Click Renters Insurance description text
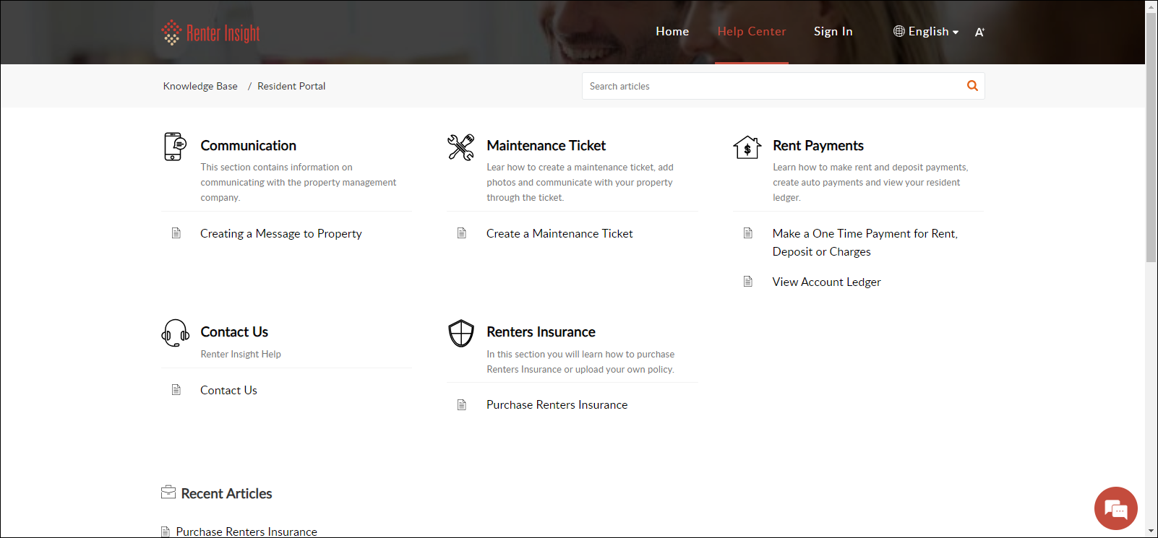This screenshot has width=1158, height=538. [580, 362]
